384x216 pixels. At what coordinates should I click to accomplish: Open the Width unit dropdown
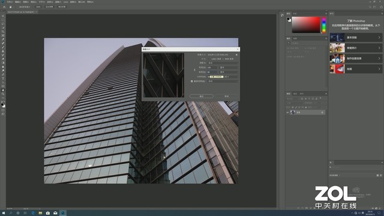coord(229,67)
